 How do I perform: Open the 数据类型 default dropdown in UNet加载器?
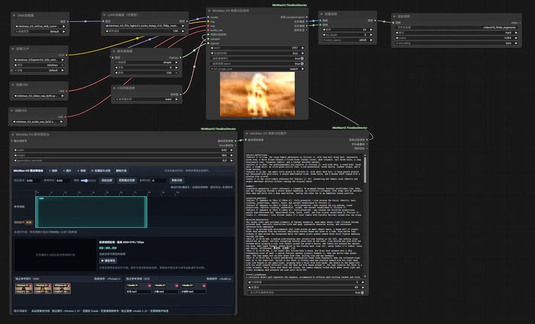pyautogui.click(x=40, y=32)
